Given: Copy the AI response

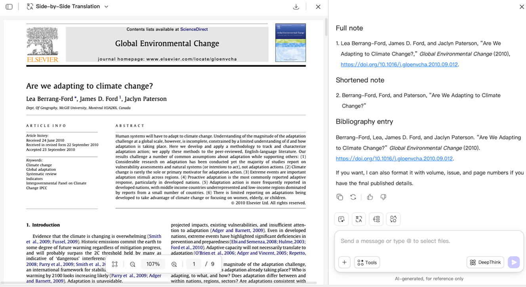Looking at the screenshot, I should pyautogui.click(x=340, y=197).
